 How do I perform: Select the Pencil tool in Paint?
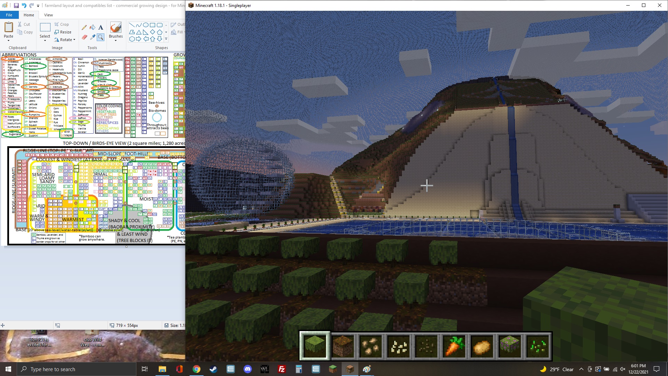tap(84, 28)
